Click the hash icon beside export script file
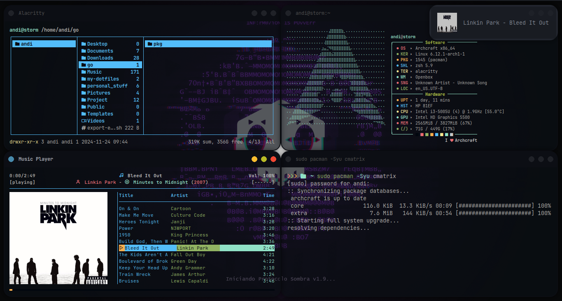Viewport: 562px width, 301px height. (84, 128)
